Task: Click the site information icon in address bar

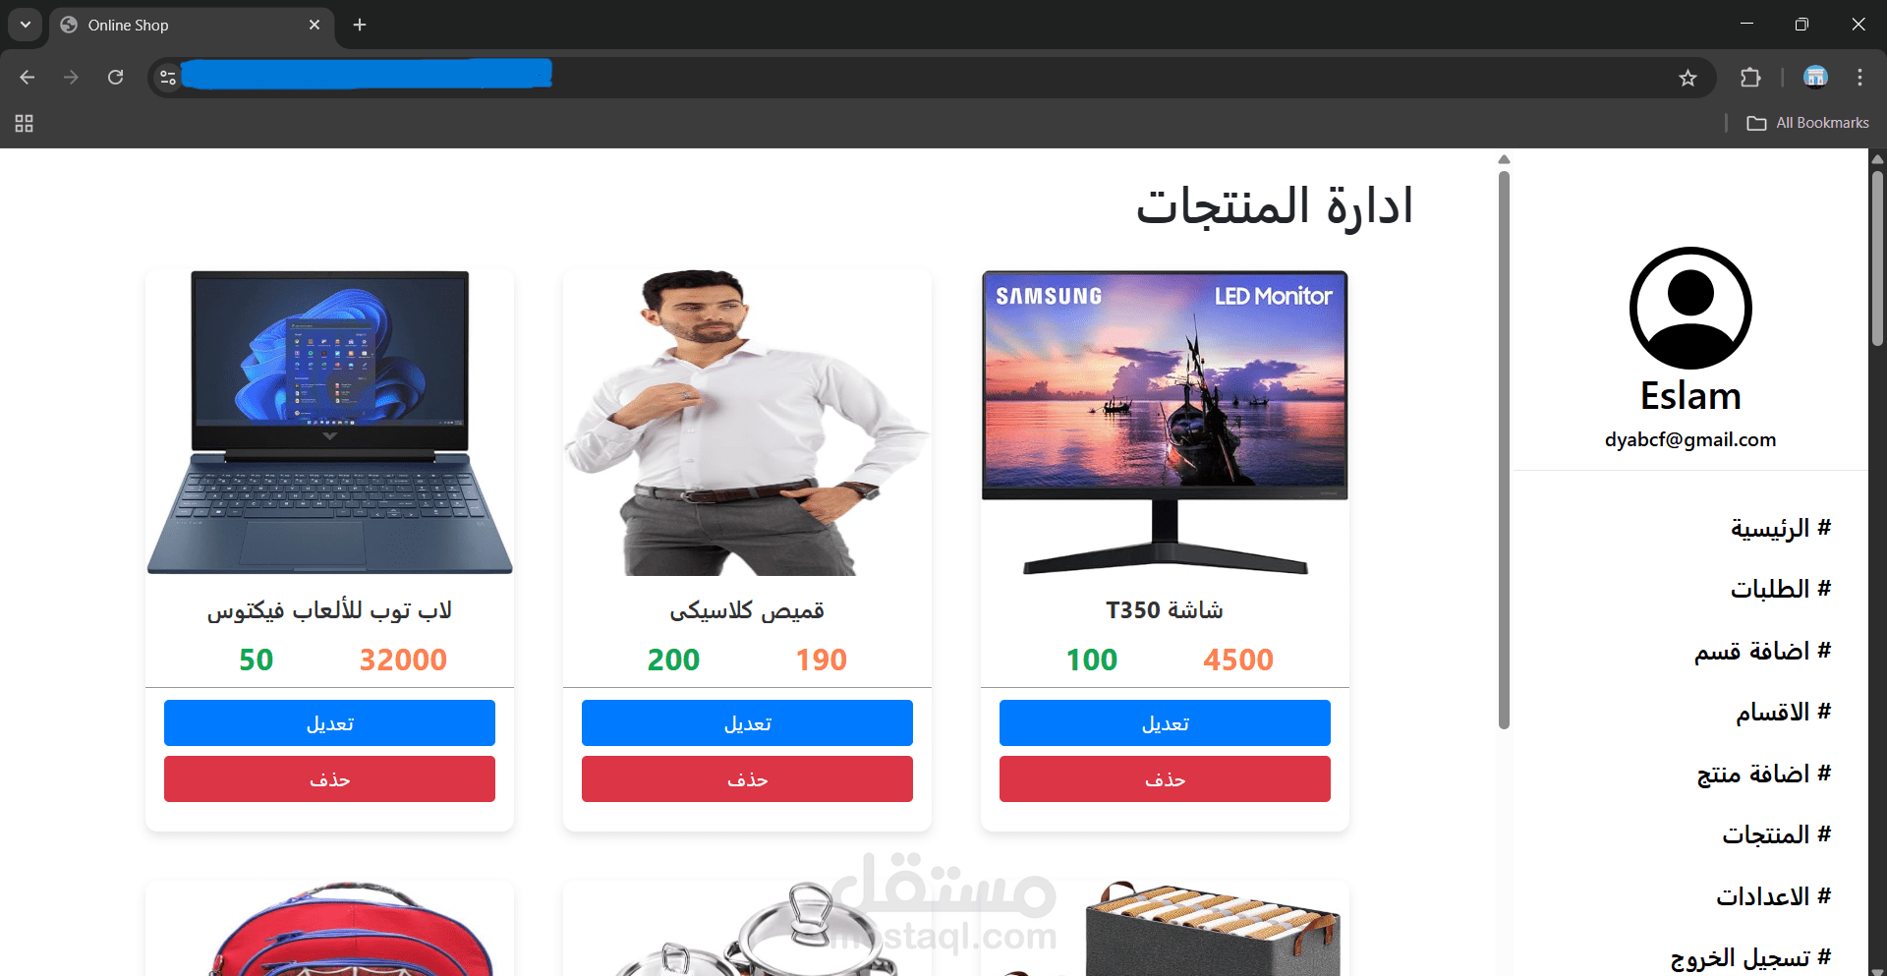Action: click(x=168, y=77)
